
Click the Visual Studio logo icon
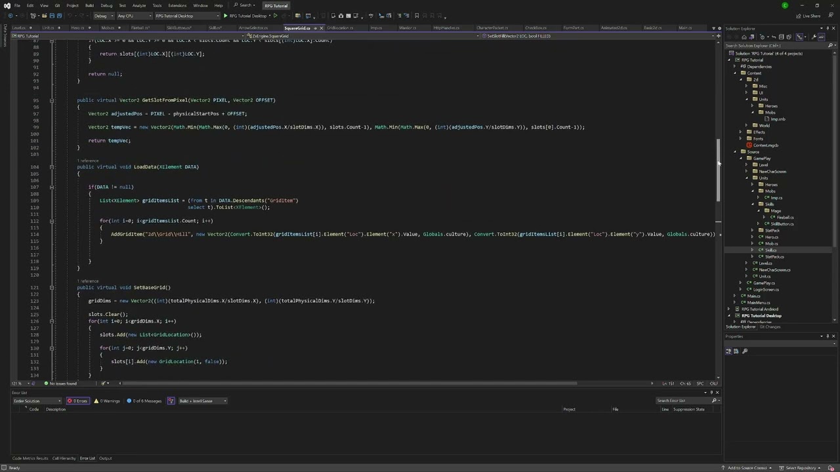(x=6, y=5)
